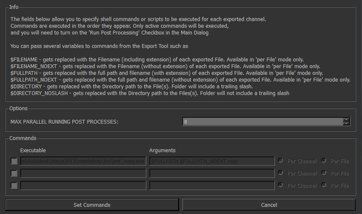Select Per Channel for first command
362x214 pixels.
click(x=281, y=161)
